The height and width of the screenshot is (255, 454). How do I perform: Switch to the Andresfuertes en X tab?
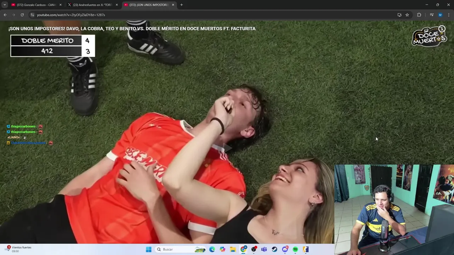tap(93, 5)
